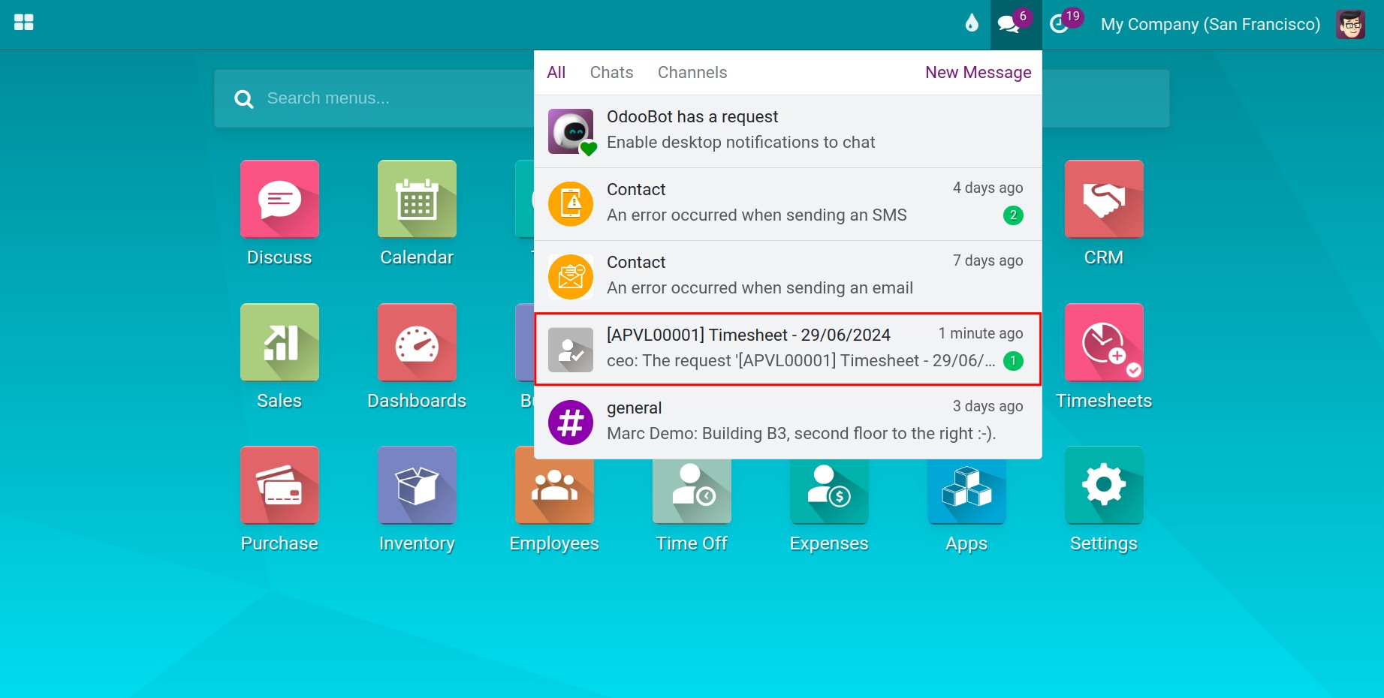Open the Expenses app
Screen dimensions: 1384x698
[x=829, y=492]
